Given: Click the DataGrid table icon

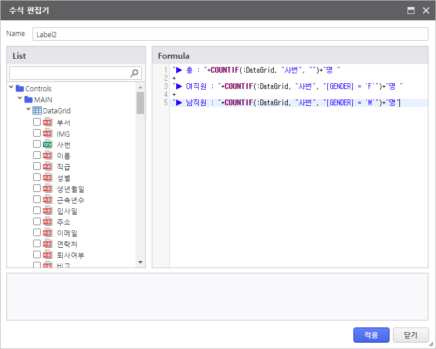Looking at the screenshot, I should tap(37, 111).
